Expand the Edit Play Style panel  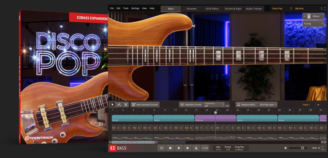[x=268, y=105]
